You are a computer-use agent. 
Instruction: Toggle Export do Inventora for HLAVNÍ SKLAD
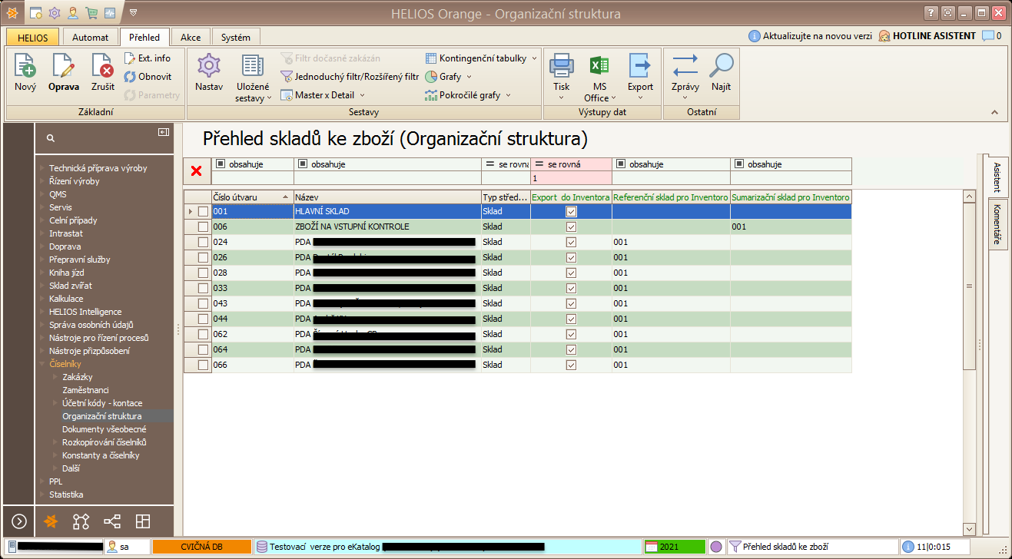pyautogui.click(x=571, y=211)
